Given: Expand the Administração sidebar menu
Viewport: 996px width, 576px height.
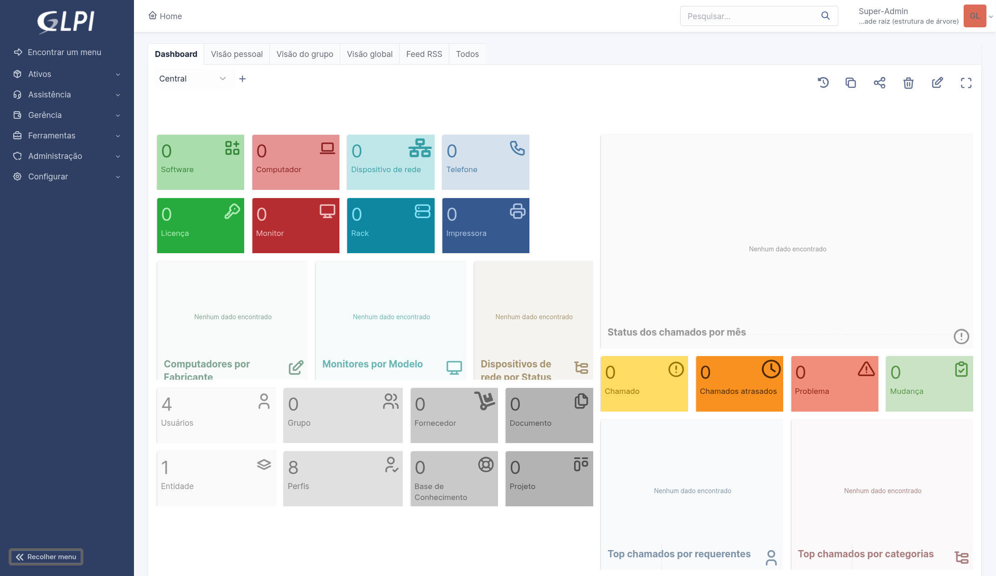Looking at the screenshot, I should pos(67,156).
